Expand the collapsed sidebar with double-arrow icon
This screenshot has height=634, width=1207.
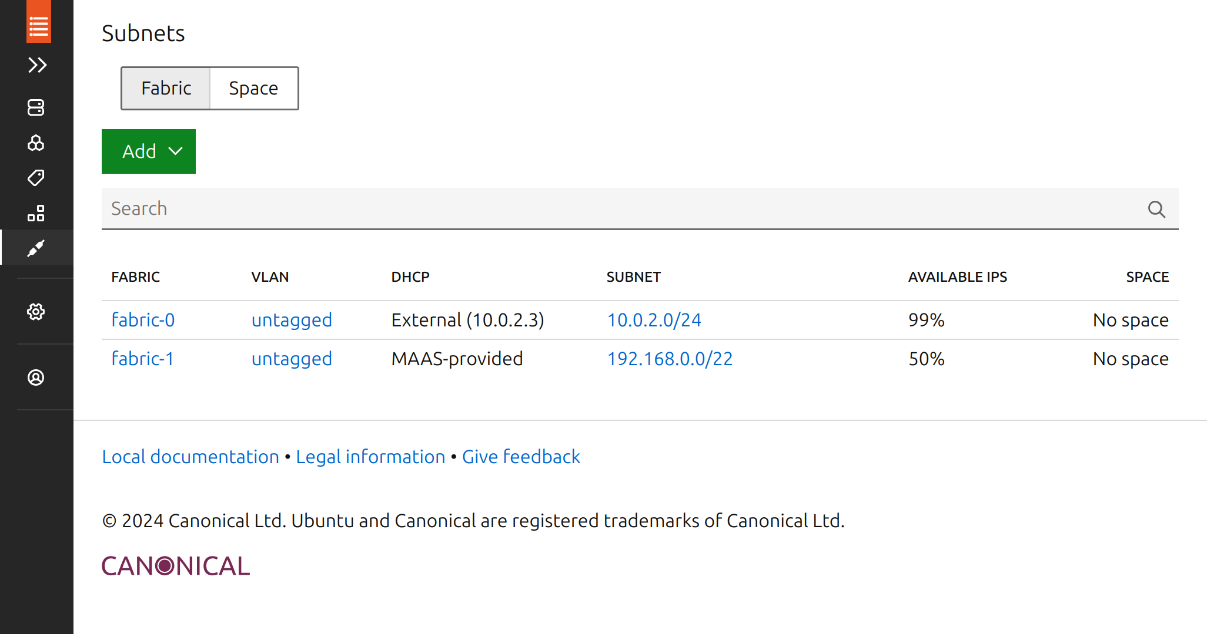point(36,65)
